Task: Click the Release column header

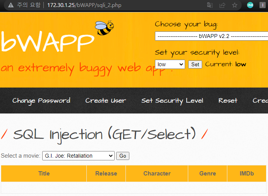Action: coord(106,174)
